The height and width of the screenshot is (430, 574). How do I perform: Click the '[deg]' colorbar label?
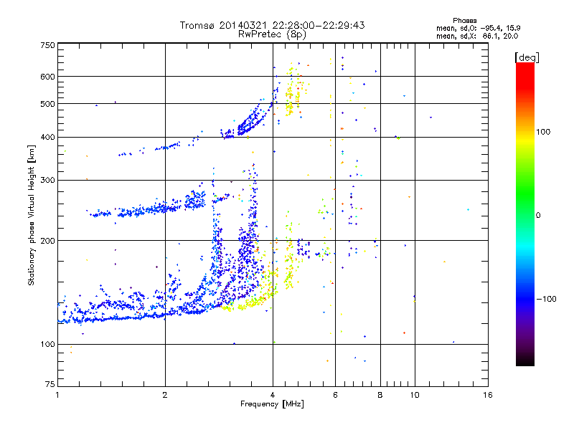(527, 57)
